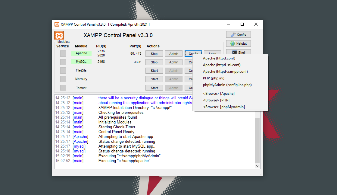Toggle the Tomcat service checkbox
Image resolution: width=337 pixels, height=195 pixels.
click(63, 88)
